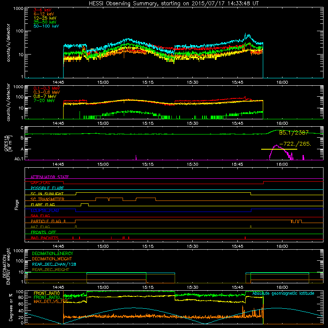Click the DECIMATION_WEIGHT legend entry
Screen dimensions: 328x328
pyautogui.click(x=52, y=259)
